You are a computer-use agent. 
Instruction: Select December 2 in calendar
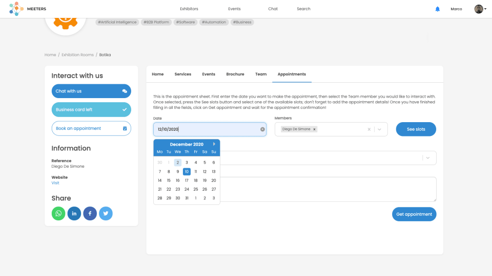(178, 163)
